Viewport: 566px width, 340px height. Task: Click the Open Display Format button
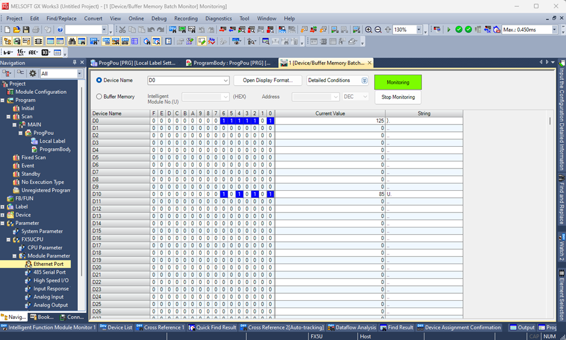point(267,80)
